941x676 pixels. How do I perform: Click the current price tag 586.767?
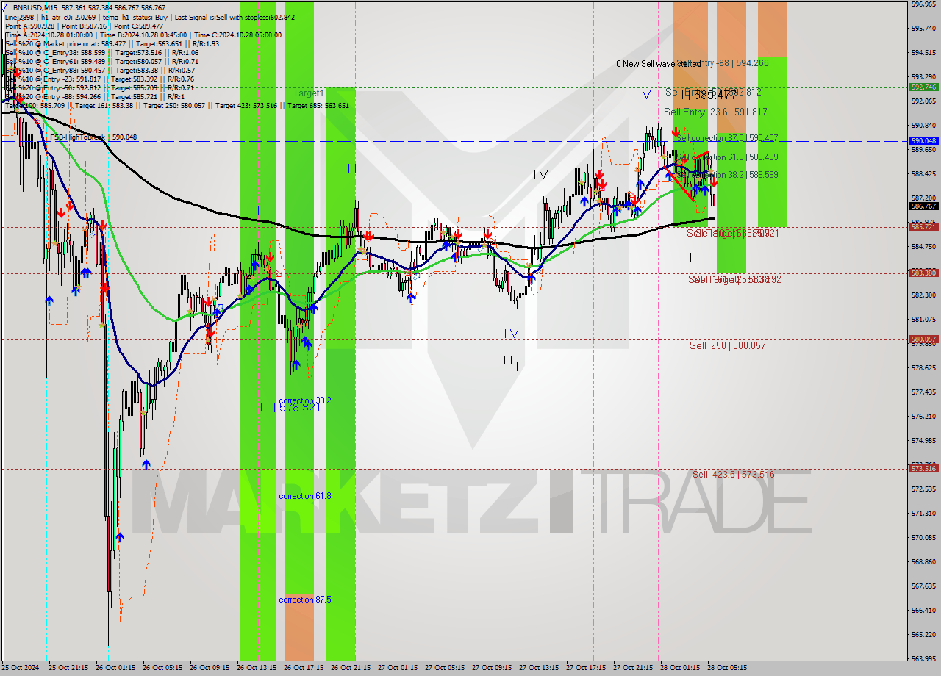pyautogui.click(x=923, y=206)
